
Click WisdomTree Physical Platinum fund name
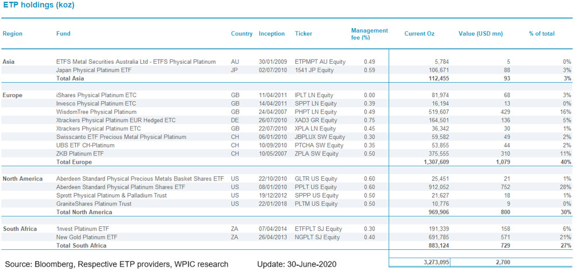tap(96, 112)
